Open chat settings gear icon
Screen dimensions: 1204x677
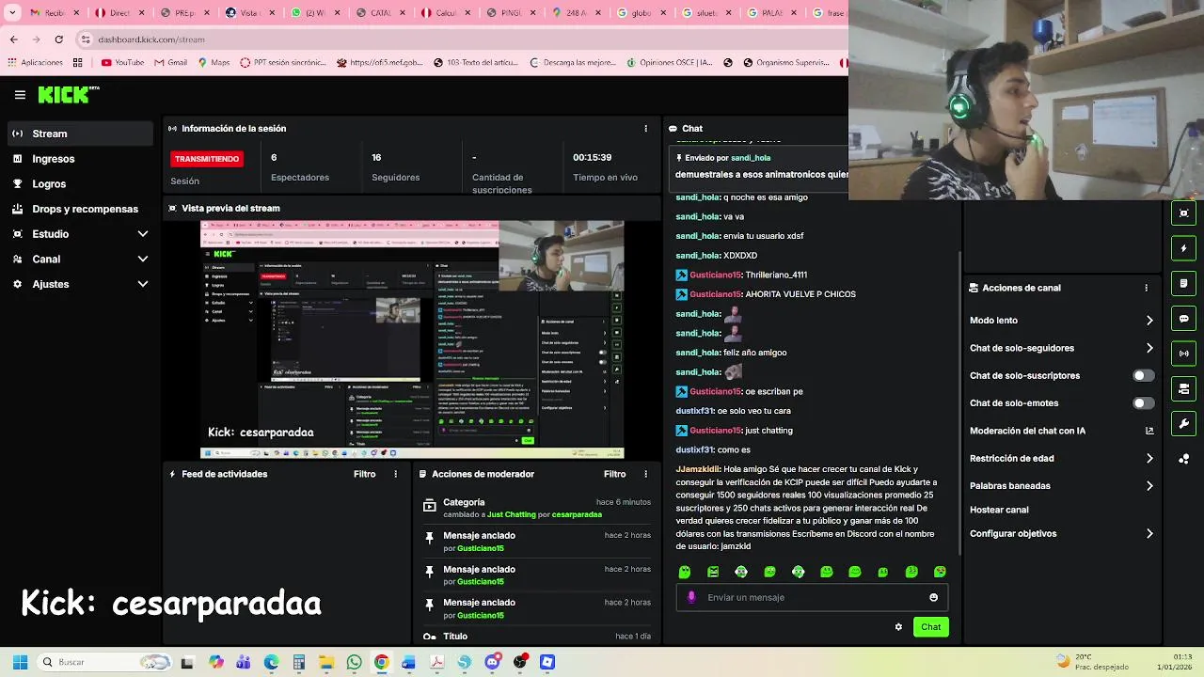pyautogui.click(x=898, y=626)
